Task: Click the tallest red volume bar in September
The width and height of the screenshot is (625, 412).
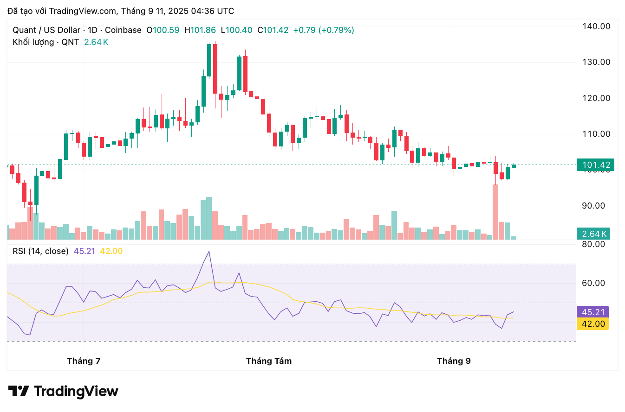Action: 495,212
